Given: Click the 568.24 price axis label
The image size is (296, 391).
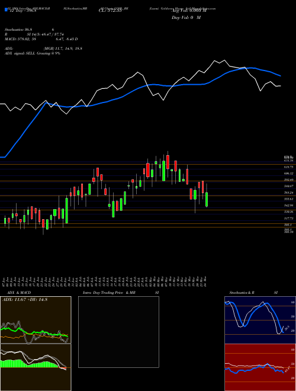Looking at the screenshot, I should pyautogui.click(x=288, y=193).
